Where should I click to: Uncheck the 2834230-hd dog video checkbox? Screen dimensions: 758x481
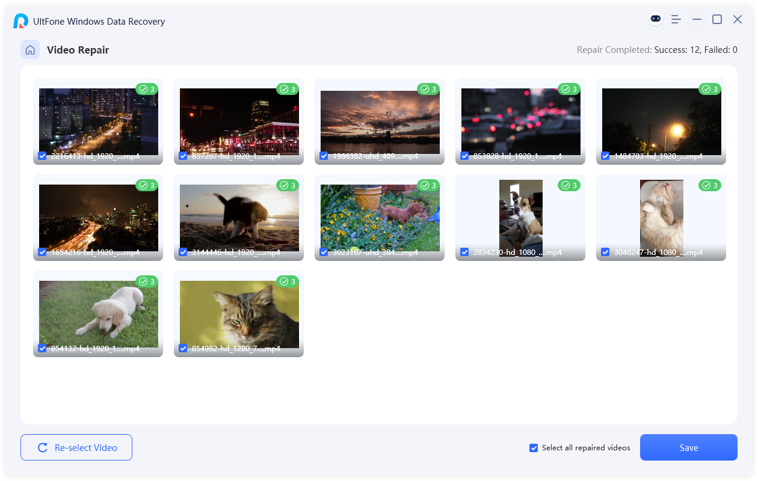pos(464,252)
